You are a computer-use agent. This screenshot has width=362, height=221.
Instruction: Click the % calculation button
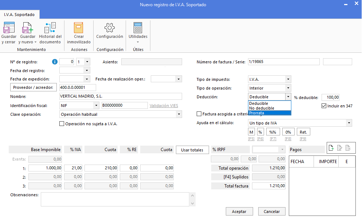(x=260, y=132)
